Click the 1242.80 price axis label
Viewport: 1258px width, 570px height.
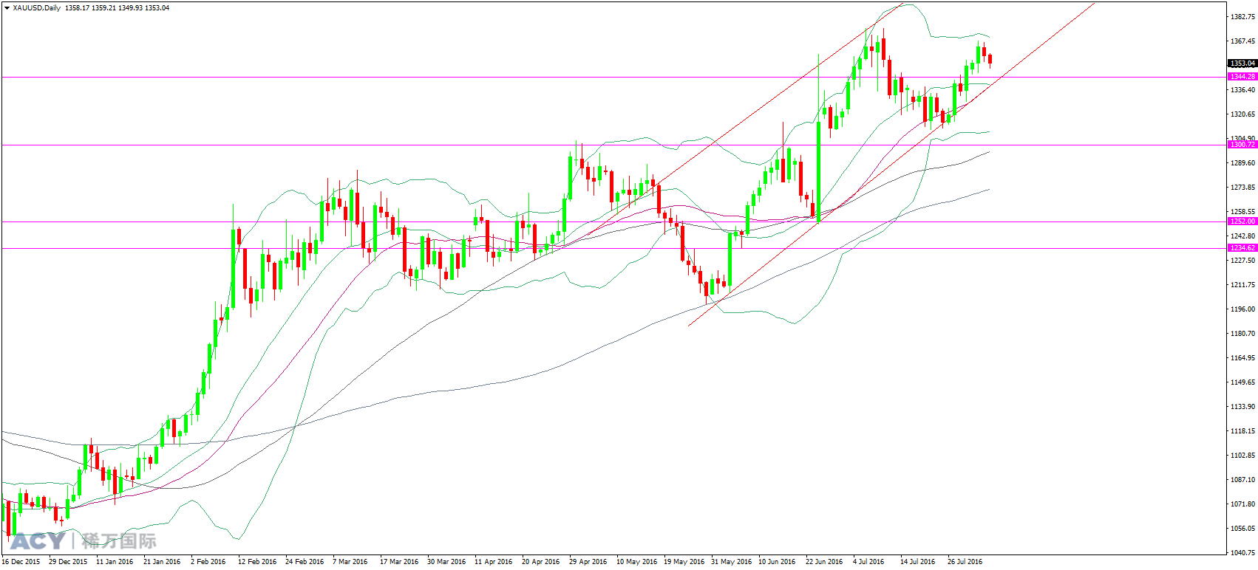pos(1242,236)
